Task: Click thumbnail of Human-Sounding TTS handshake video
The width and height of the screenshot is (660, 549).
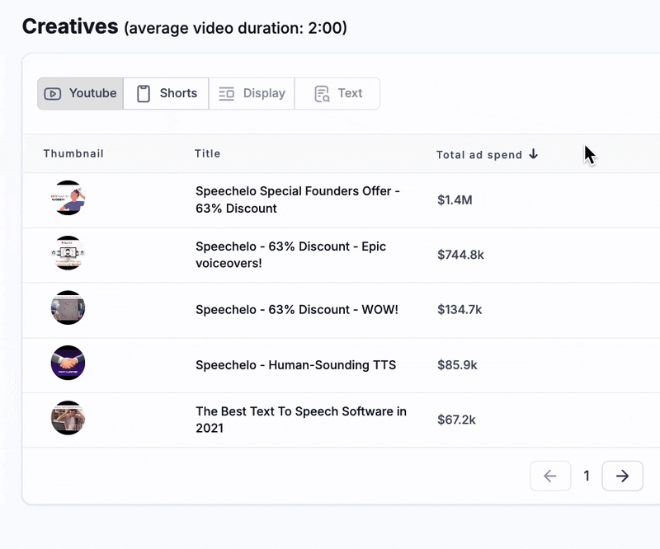Action: (x=68, y=363)
